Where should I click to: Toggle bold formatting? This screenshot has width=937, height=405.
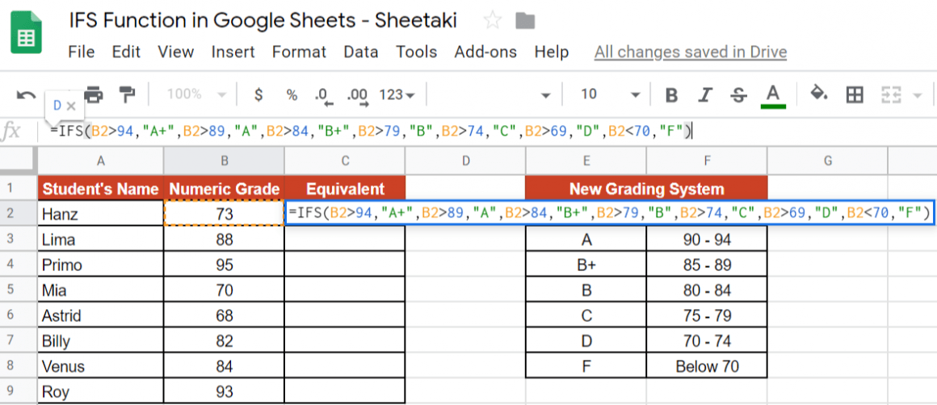click(671, 94)
